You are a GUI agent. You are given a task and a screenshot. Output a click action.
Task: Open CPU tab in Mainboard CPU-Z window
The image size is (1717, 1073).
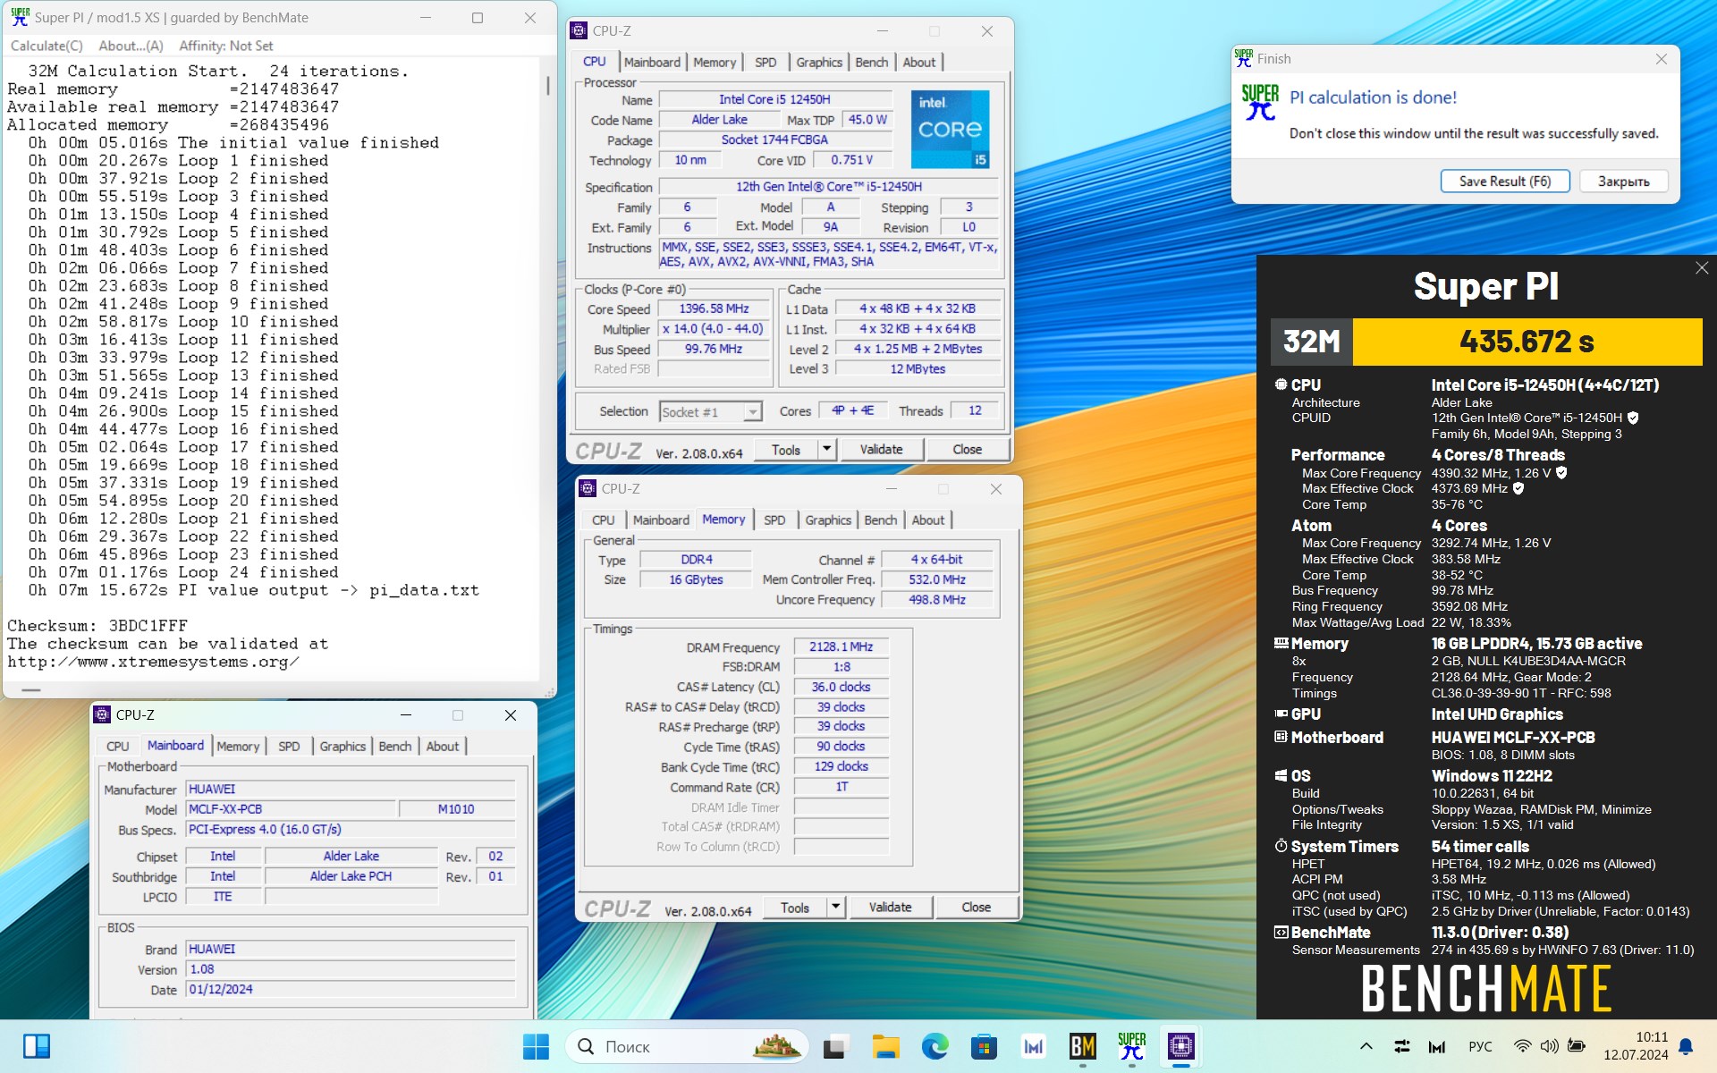coord(118,746)
